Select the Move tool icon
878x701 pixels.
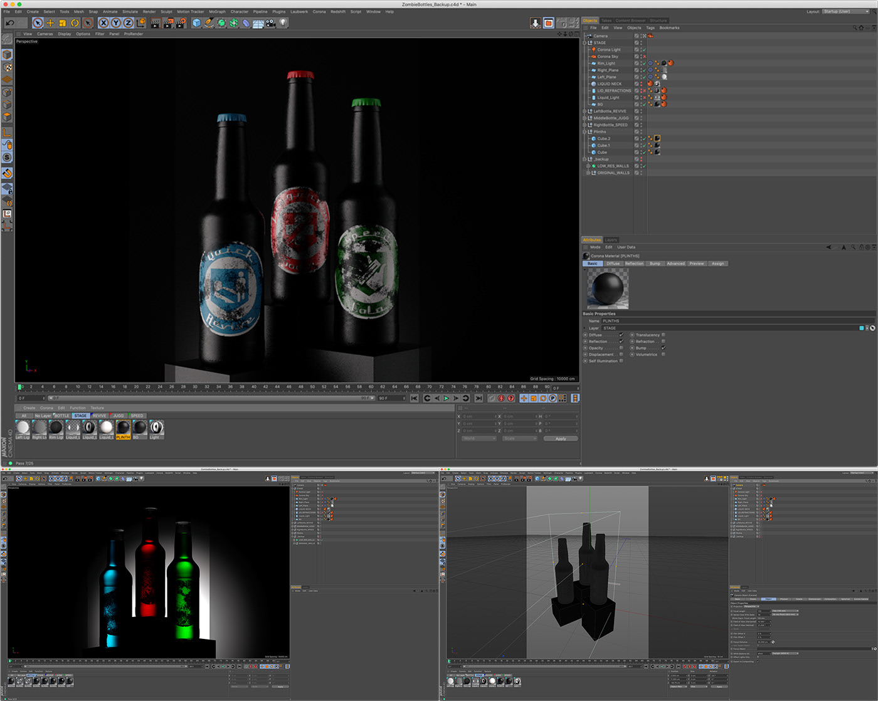pos(50,23)
